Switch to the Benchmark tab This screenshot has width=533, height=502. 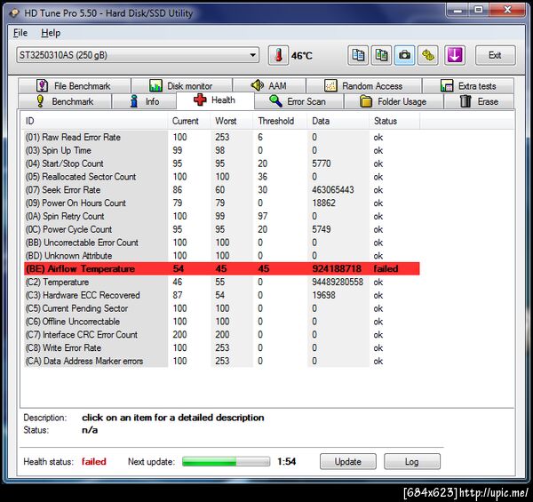[x=65, y=101]
